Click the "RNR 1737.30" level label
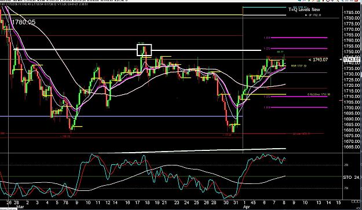 pyautogui.click(x=299, y=66)
